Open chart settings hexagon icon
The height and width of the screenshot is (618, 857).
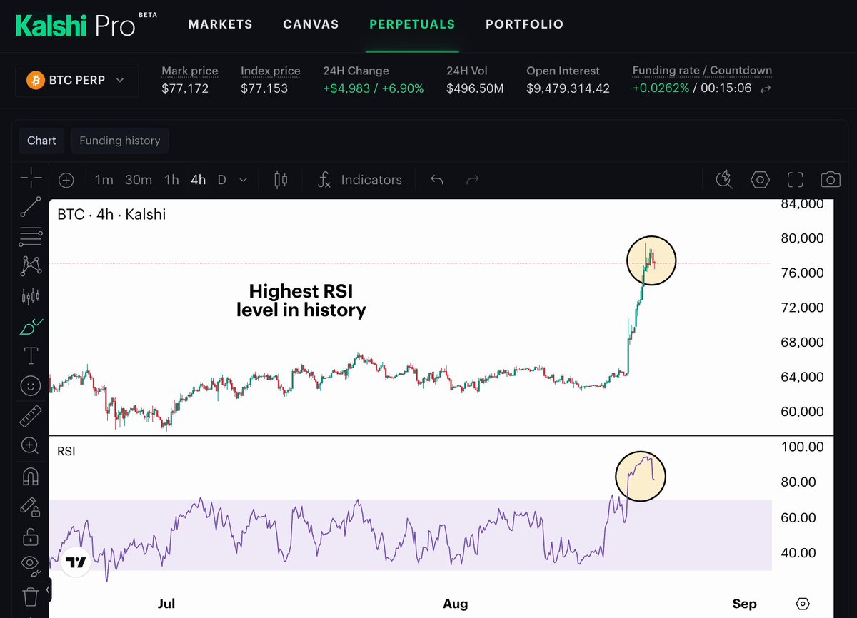click(x=761, y=180)
